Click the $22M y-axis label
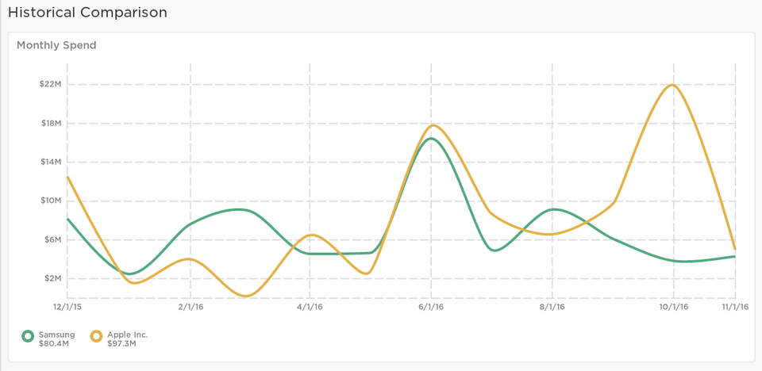 (50, 84)
